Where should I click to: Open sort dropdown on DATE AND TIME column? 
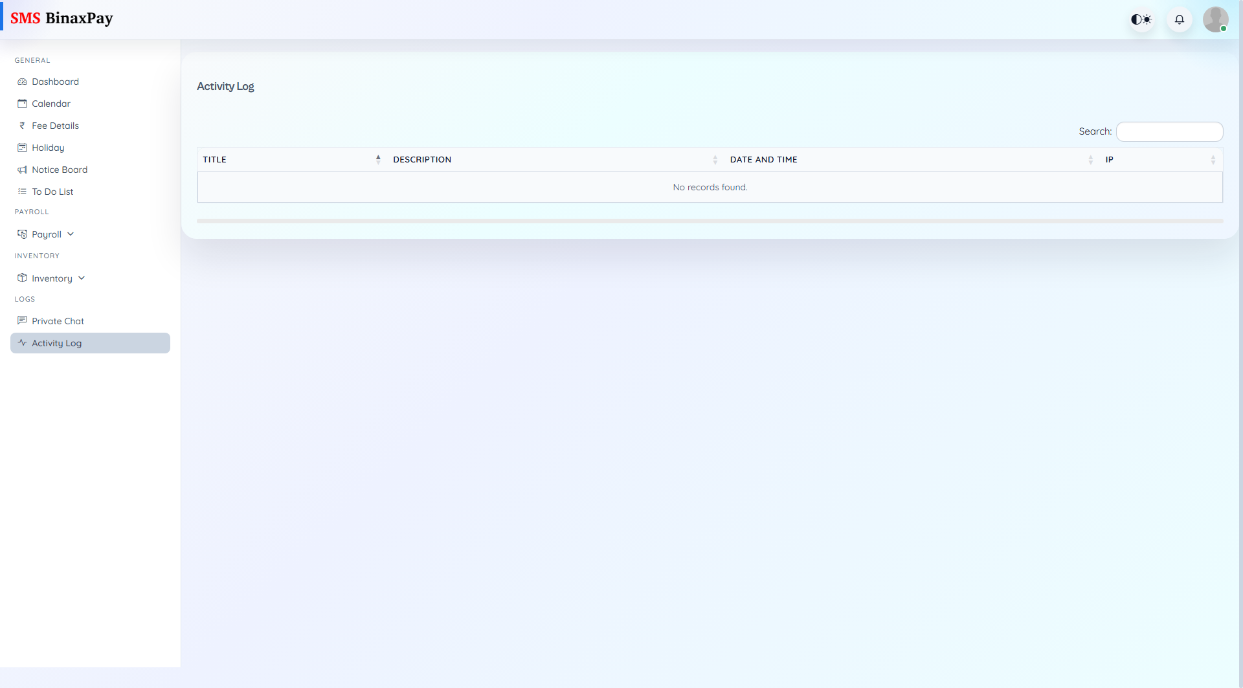1090,159
